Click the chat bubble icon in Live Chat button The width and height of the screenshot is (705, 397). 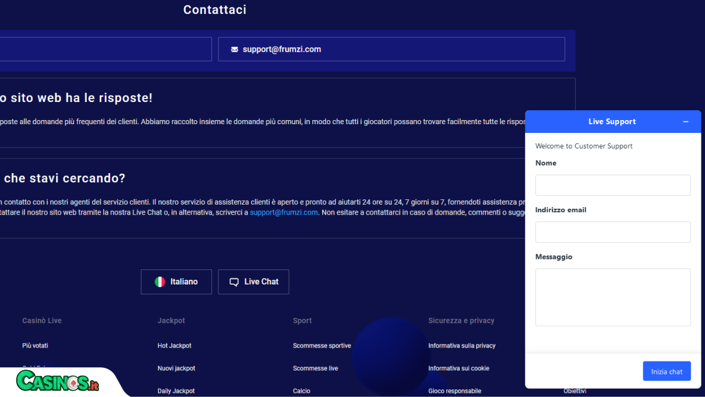point(234,282)
